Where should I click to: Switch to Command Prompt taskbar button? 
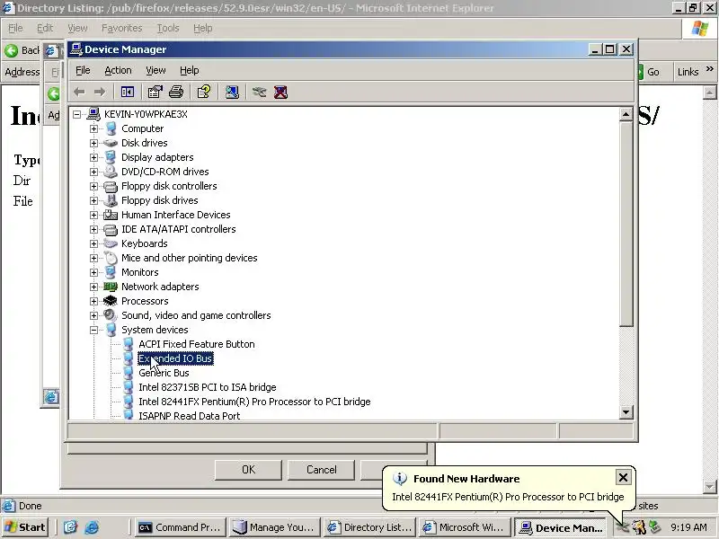point(182,527)
